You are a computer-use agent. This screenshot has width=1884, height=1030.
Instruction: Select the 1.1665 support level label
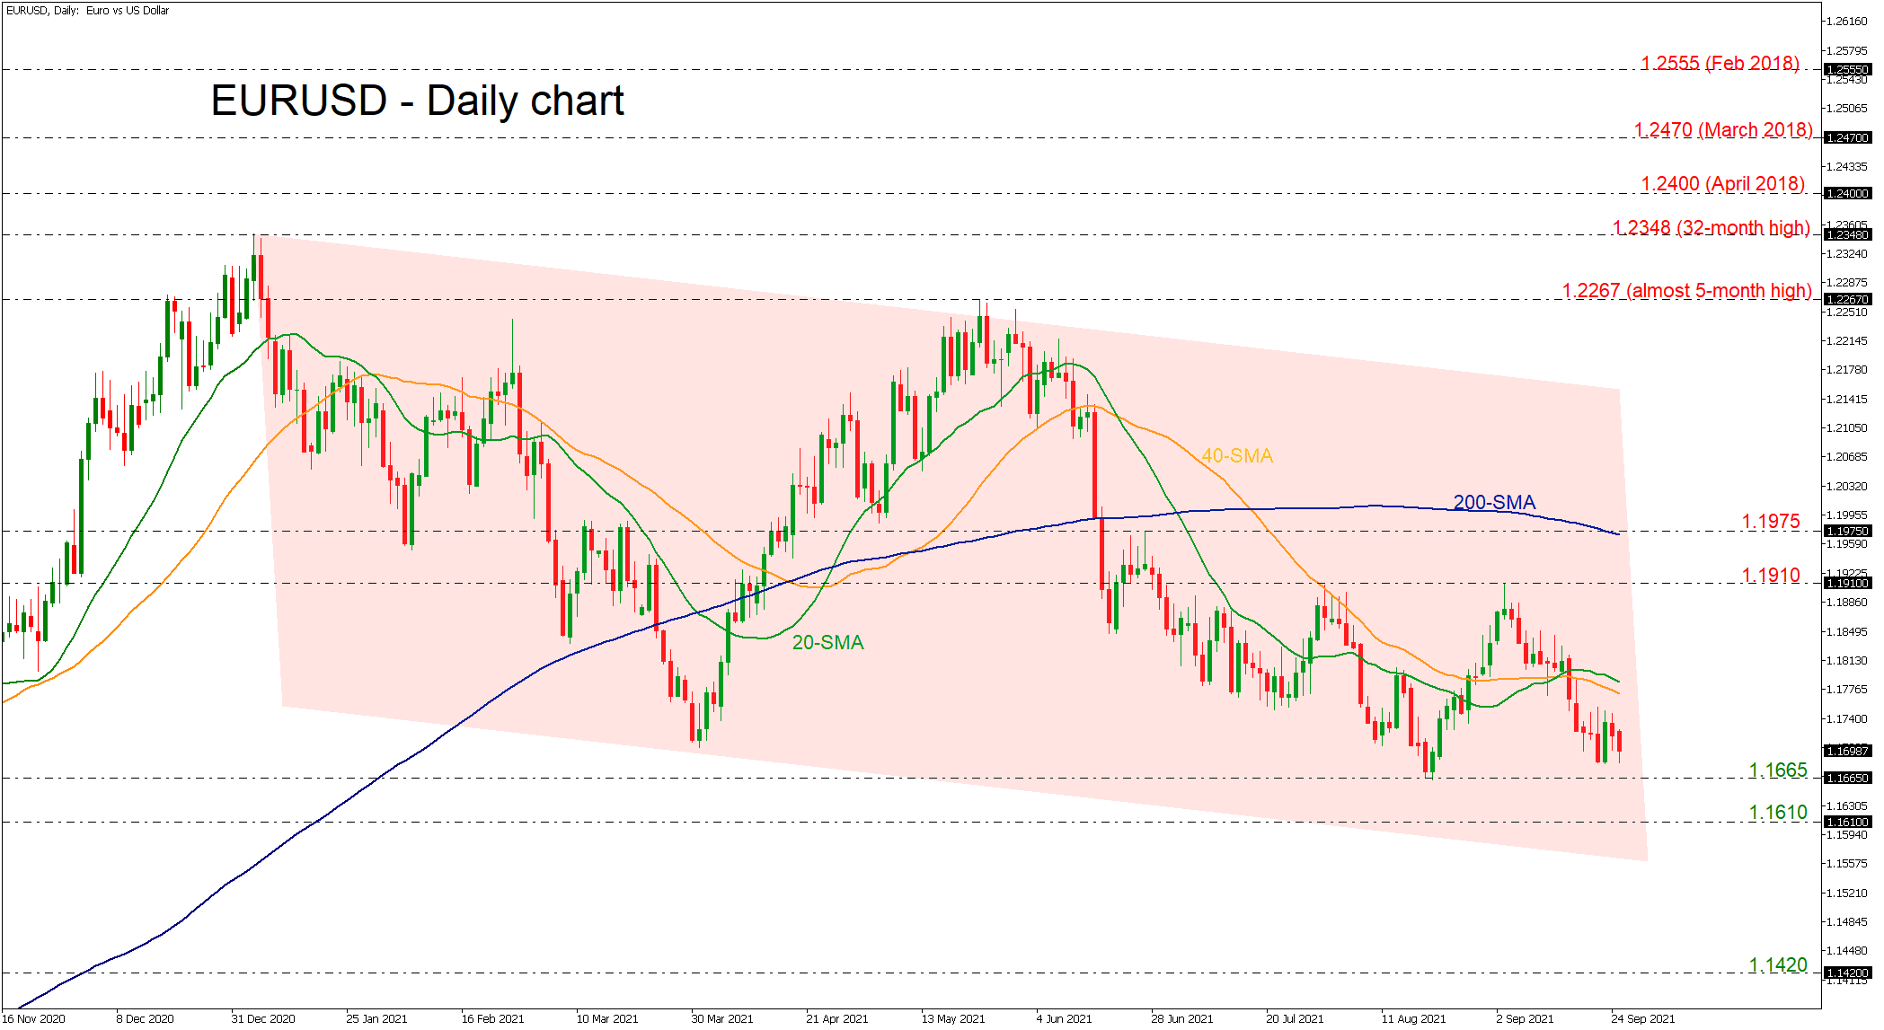click(1777, 770)
